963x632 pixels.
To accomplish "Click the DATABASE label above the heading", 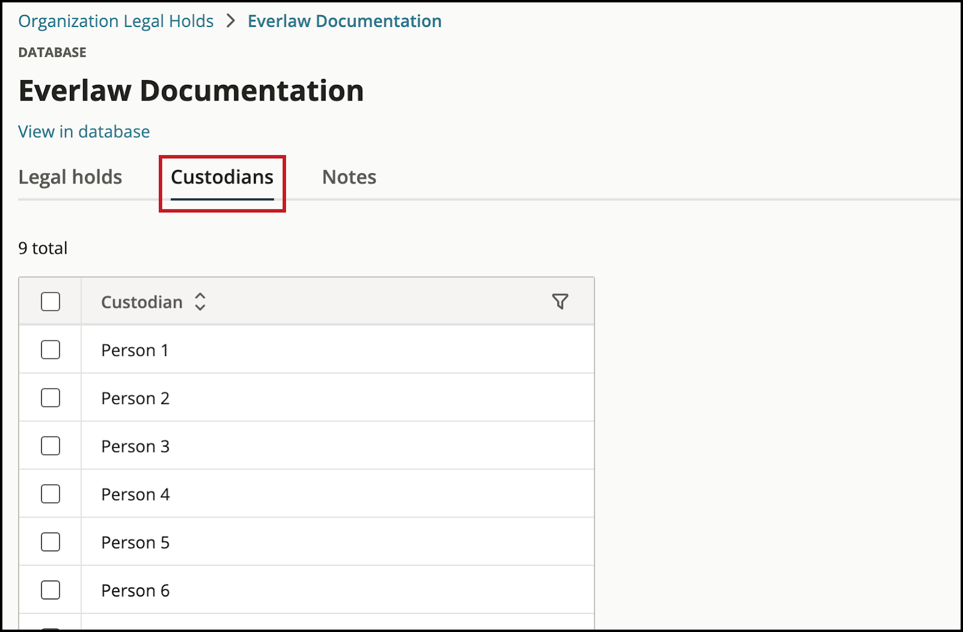I will 52,52.
